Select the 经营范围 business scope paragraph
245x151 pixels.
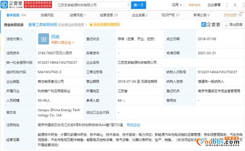(x=140, y=140)
